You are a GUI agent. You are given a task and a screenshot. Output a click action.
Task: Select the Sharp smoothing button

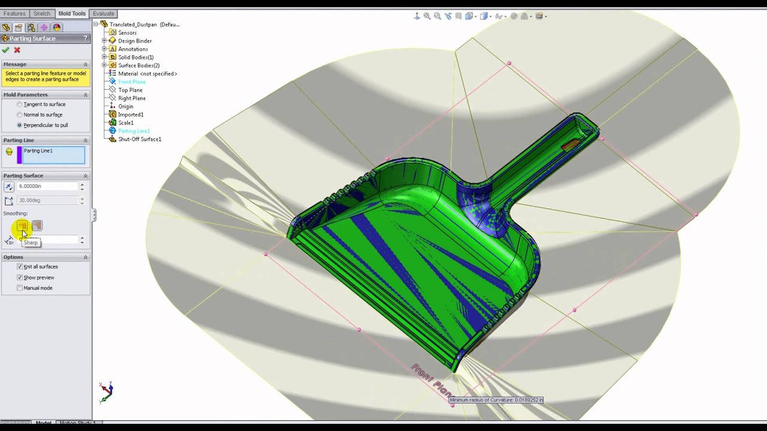(22, 226)
